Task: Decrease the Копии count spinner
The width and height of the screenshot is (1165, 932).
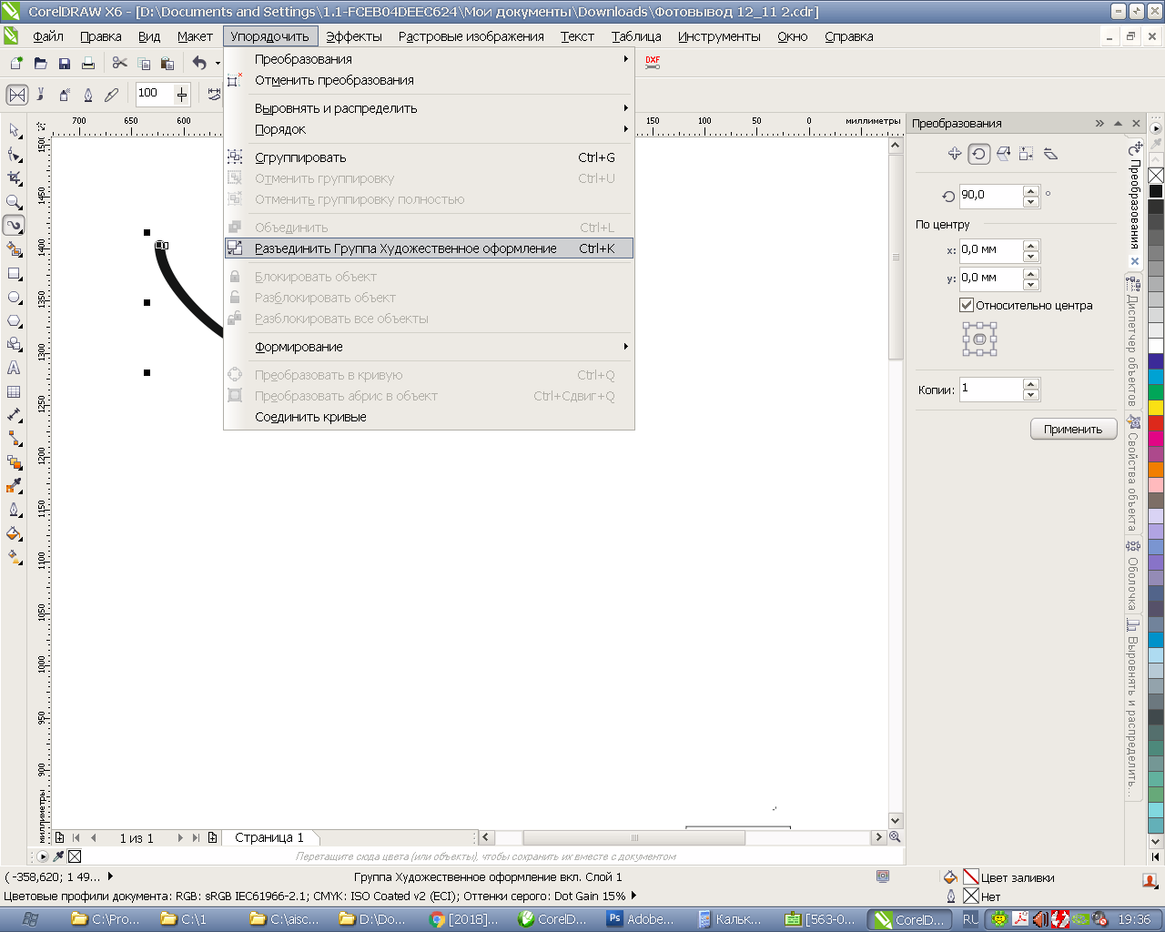Action: pyautogui.click(x=1031, y=395)
